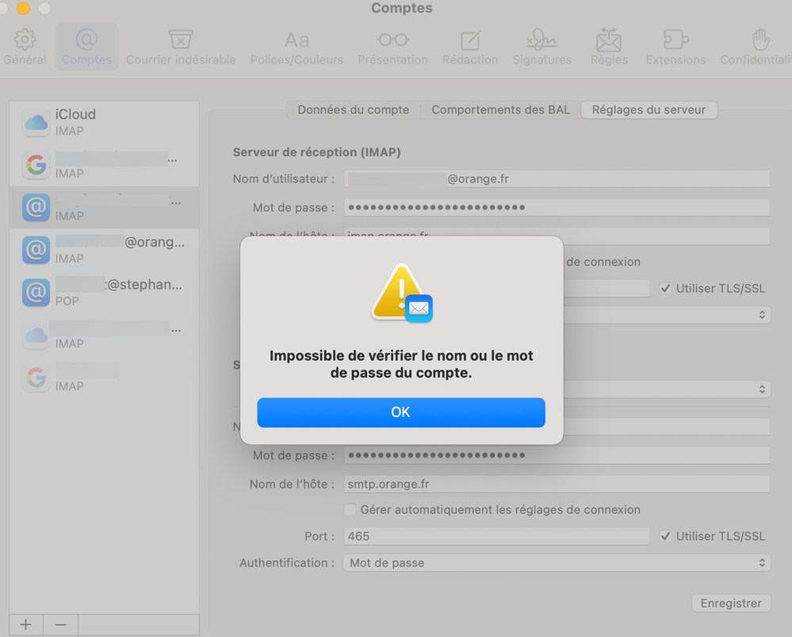
Task: Open the Rédaction compose icon
Action: 470,40
